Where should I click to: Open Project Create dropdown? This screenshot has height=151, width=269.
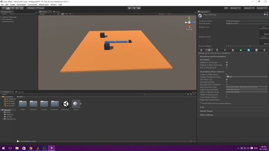point(4,94)
